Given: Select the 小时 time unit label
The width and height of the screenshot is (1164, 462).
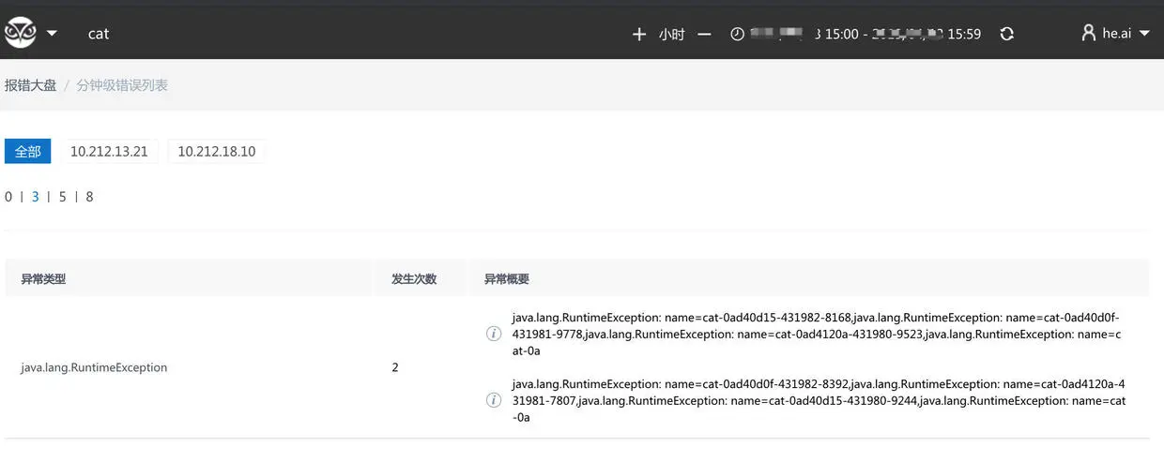Looking at the screenshot, I should pos(671,34).
